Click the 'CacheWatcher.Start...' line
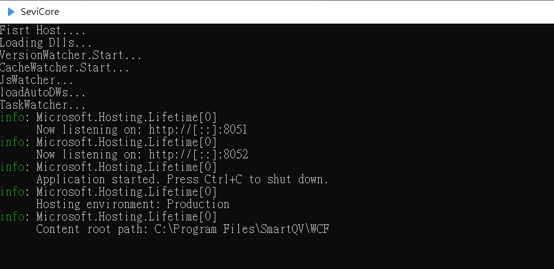This screenshot has height=269, width=554. click(x=65, y=68)
